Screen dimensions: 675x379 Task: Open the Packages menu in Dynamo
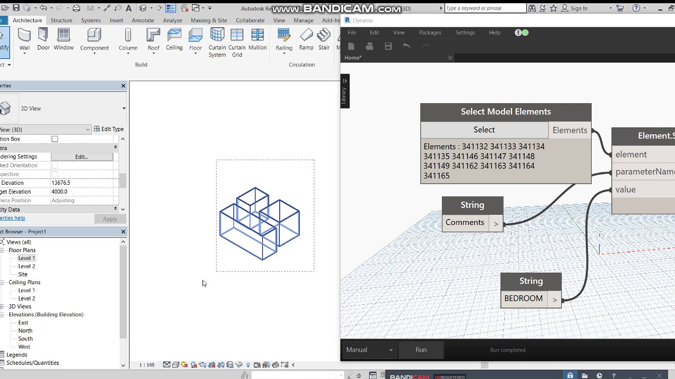point(430,33)
